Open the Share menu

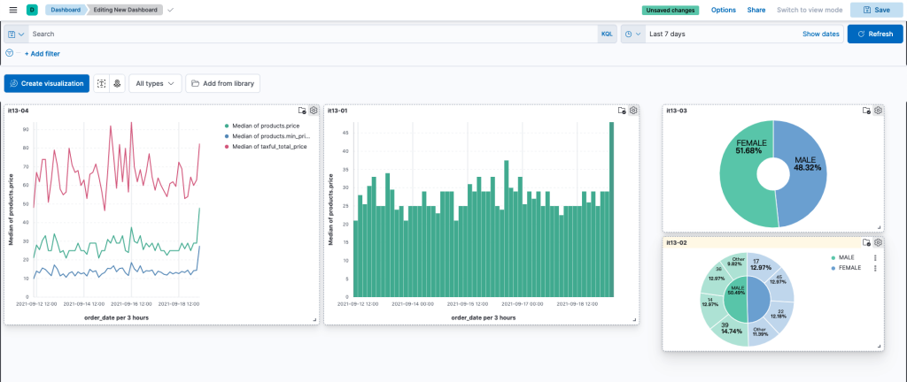coord(756,10)
